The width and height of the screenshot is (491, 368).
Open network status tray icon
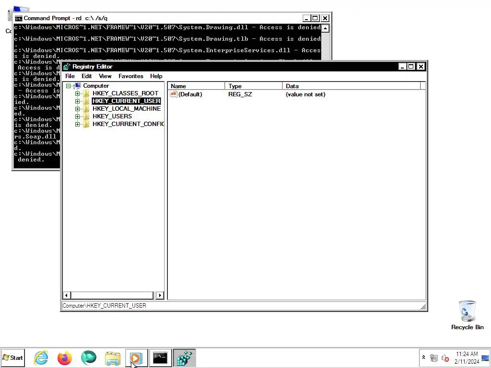click(433, 357)
